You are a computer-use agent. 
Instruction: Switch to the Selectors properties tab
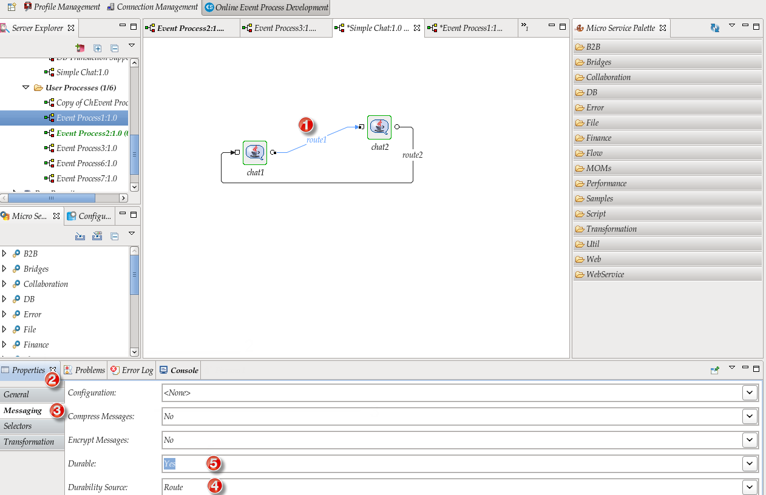(x=18, y=426)
